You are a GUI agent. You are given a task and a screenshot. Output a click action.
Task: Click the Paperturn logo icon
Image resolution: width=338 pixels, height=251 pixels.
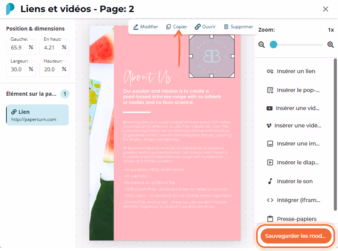(10, 9)
